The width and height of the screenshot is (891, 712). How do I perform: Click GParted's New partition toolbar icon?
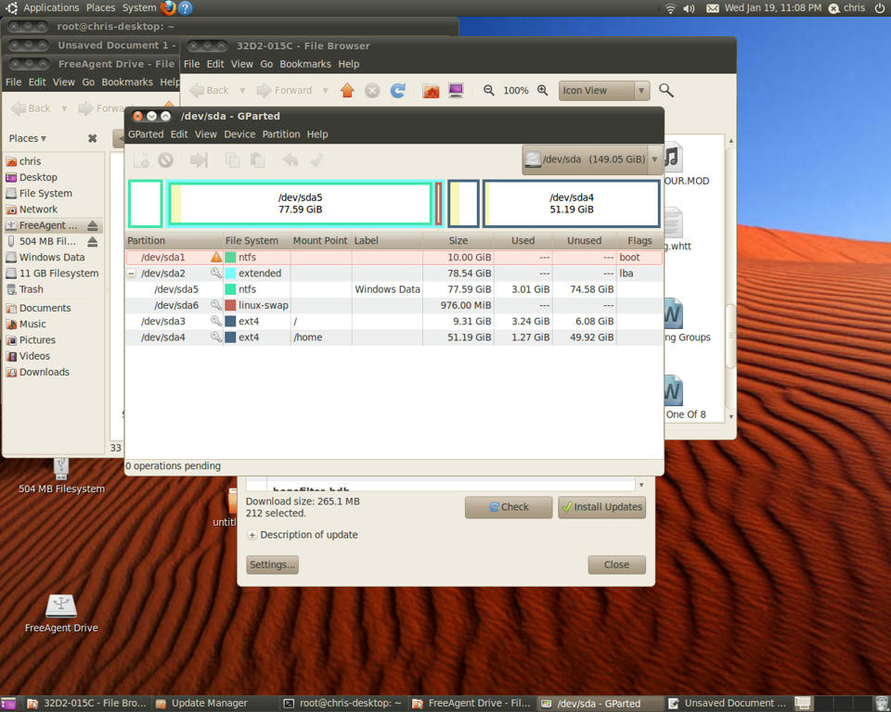[141, 160]
